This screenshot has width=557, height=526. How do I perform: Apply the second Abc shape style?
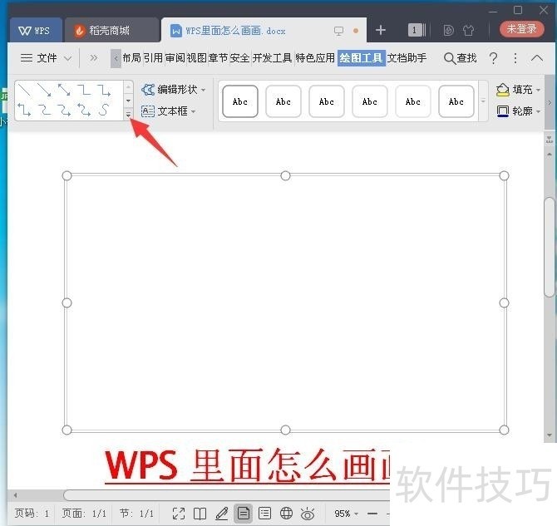click(x=283, y=101)
